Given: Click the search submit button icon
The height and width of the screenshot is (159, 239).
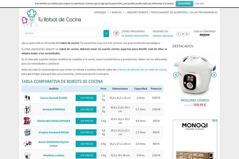Looking at the screenshot, I should 106,33.
